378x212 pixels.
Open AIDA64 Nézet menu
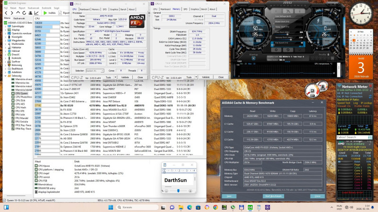pyautogui.click(x=13, y=8)
